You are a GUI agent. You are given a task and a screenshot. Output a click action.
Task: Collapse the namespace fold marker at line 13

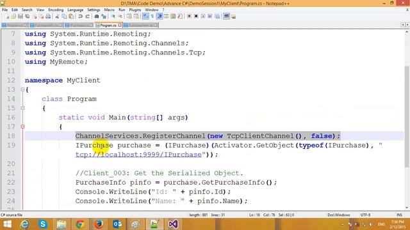[x=22, y=89]
